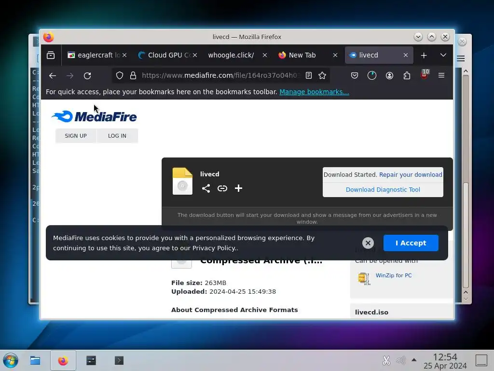Open the volume tray icon
Screen dimensions: 494x371
click(x=400, y=360)
